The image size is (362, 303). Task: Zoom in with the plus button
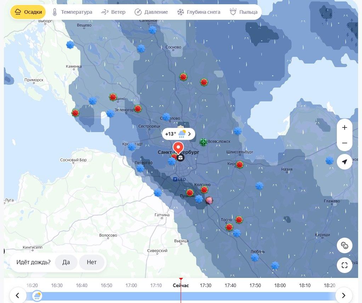pos(344,127)
